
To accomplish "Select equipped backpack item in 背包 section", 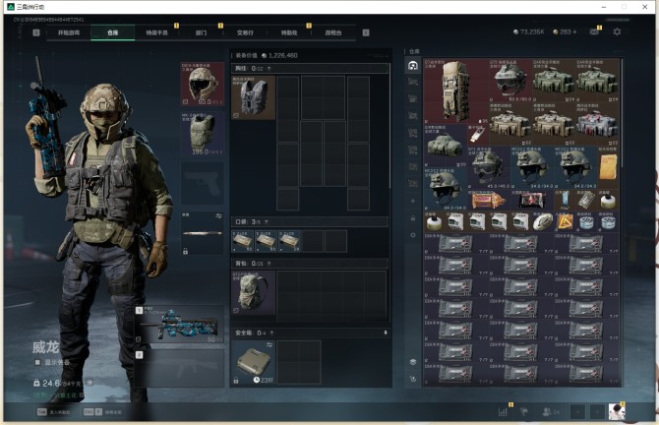I will click(x=254, y=292).
